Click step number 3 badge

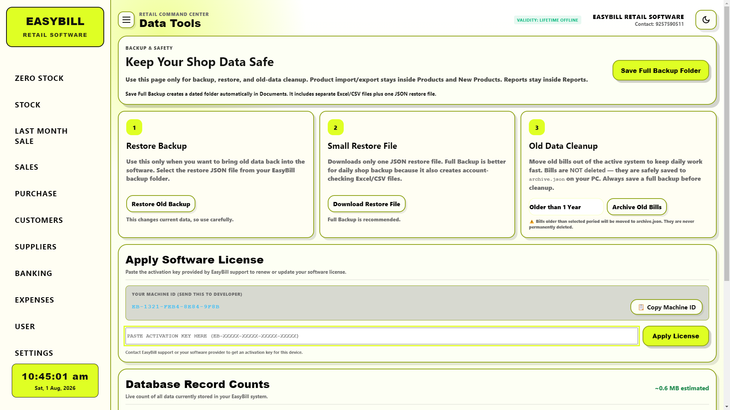coord(536,128)
